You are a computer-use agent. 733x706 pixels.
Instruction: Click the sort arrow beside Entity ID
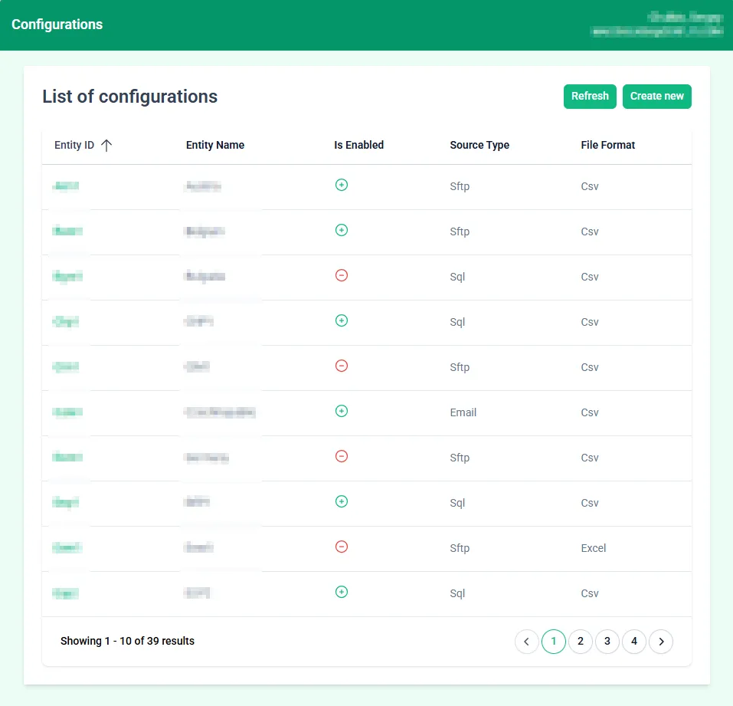click(x=106, y=145)
